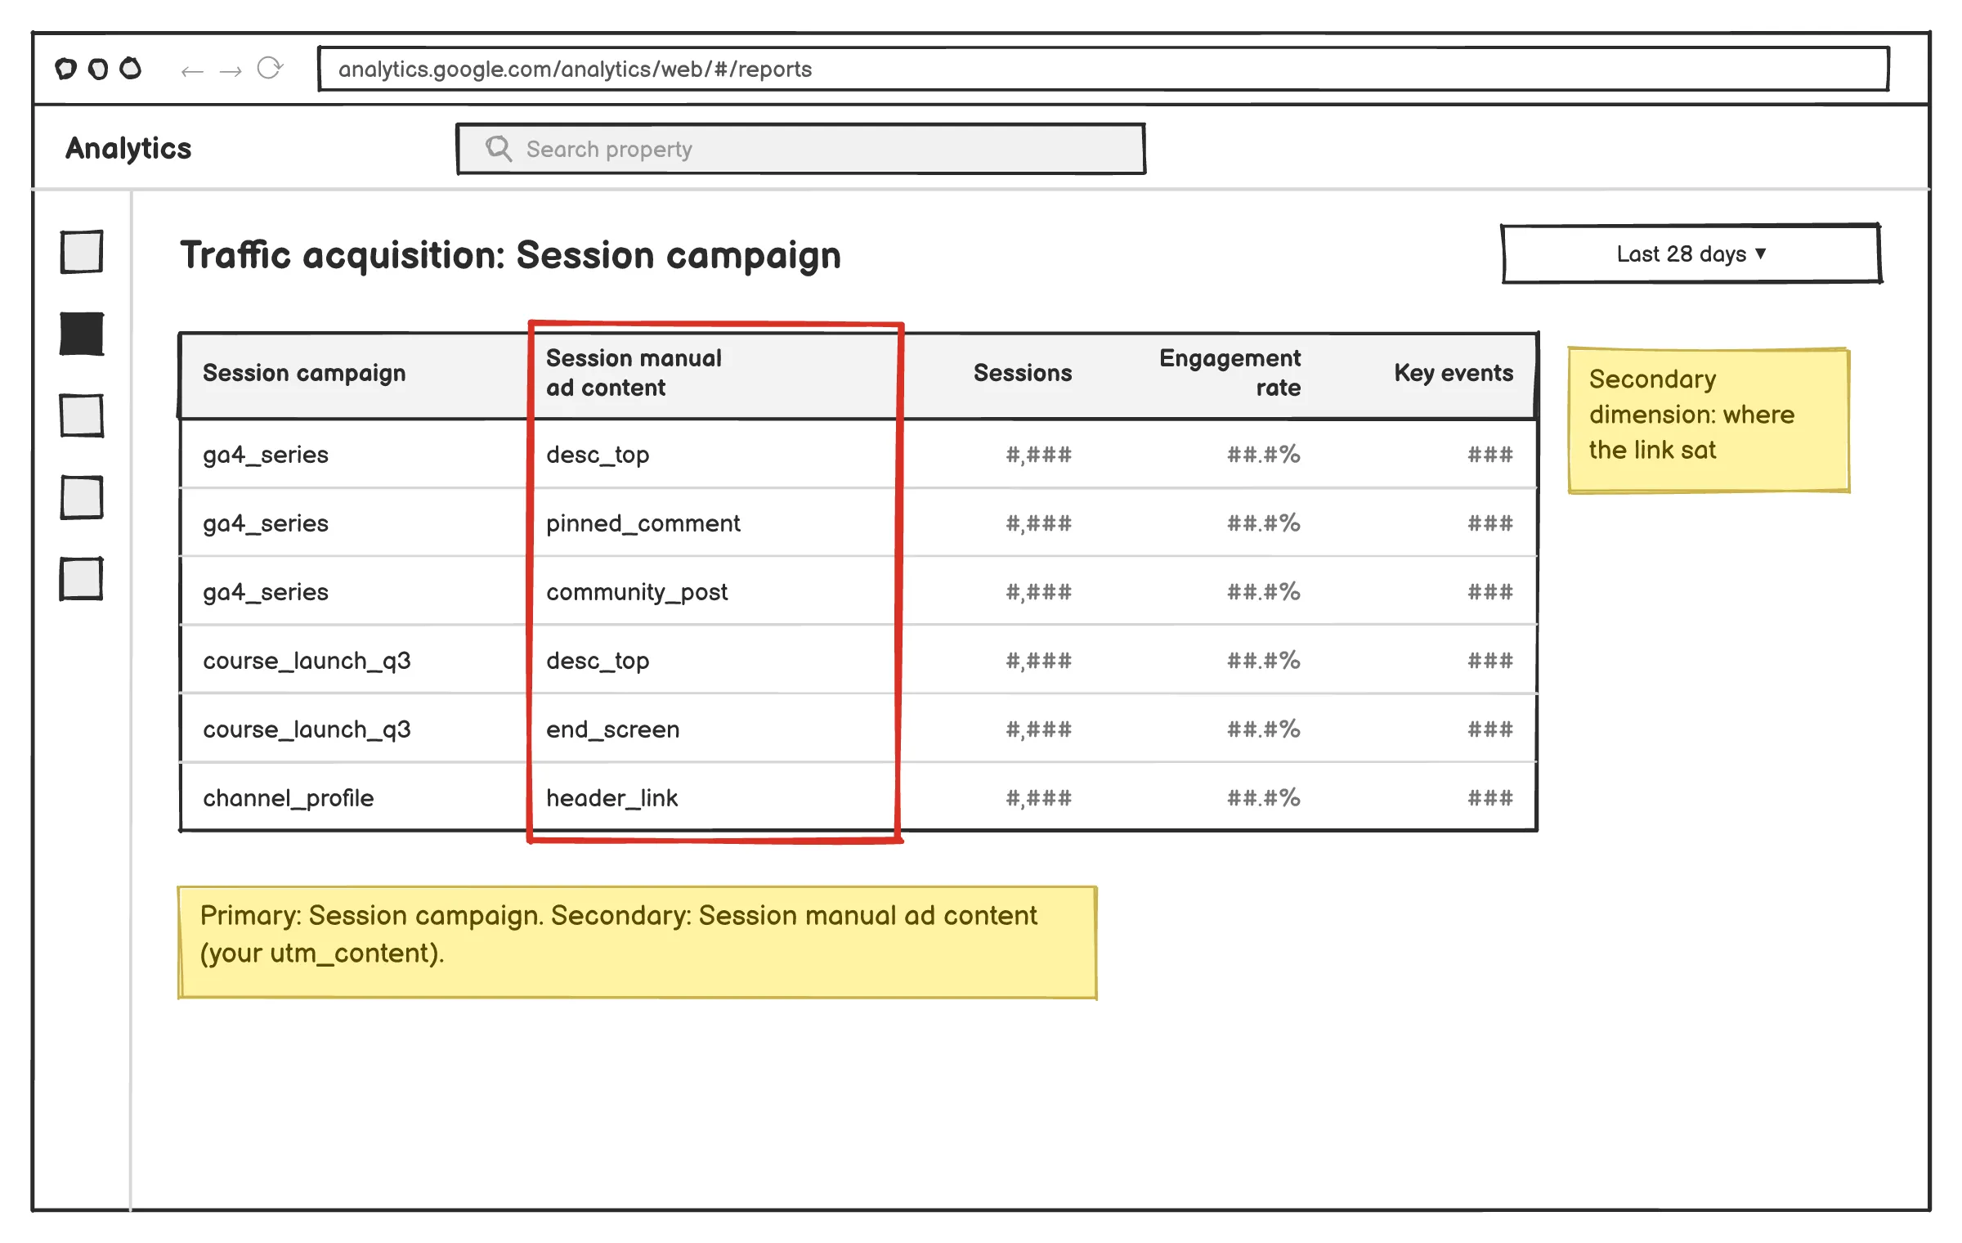Viewport: 1962px width, 1243px height.
Task: Select course_launch_q3 in the desc_top row
Action: (x=307, y=661)
